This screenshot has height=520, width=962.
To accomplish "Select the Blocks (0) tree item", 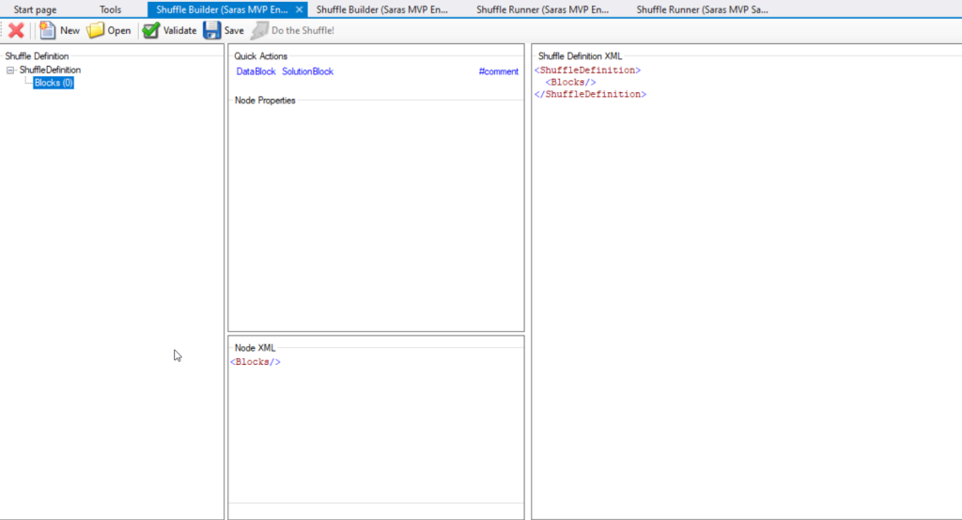I will pyautogui.click(x=54, y=83).
